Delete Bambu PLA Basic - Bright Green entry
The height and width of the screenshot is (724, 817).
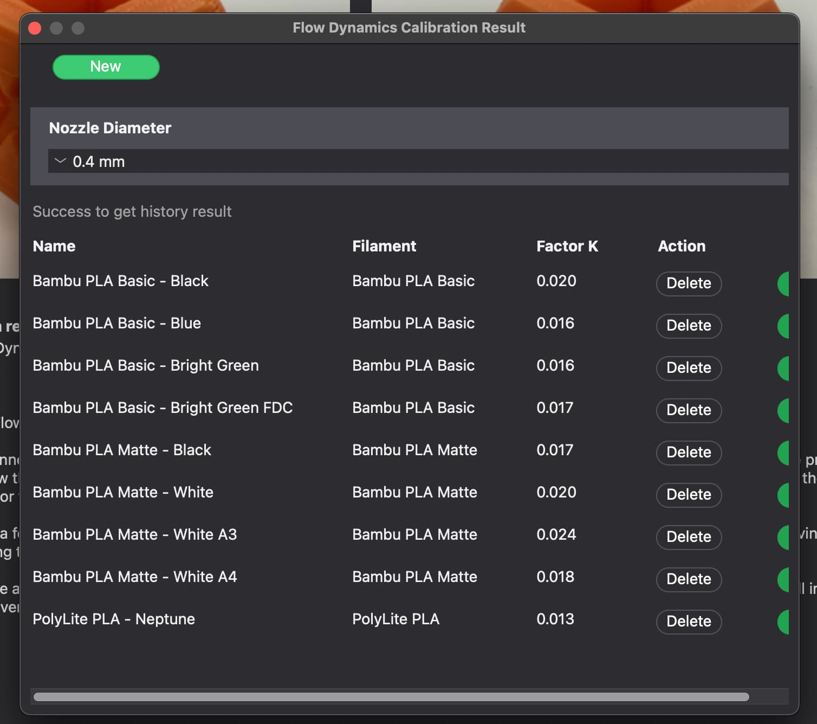(689, 368)
